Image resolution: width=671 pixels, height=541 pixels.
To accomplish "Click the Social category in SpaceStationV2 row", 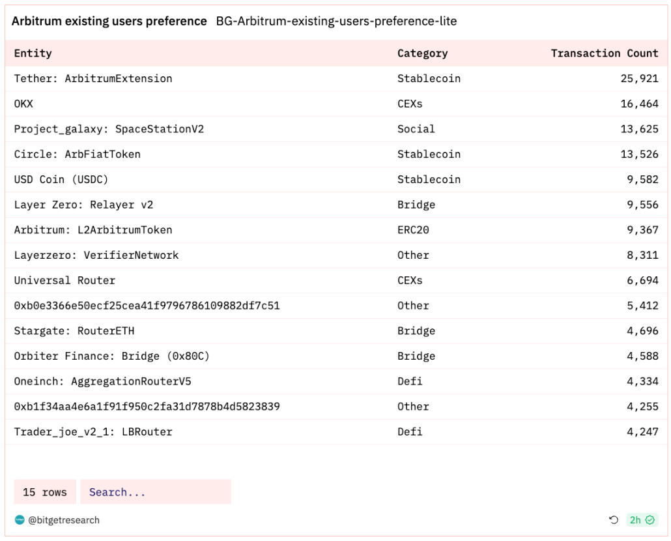I will pos(416,129).
